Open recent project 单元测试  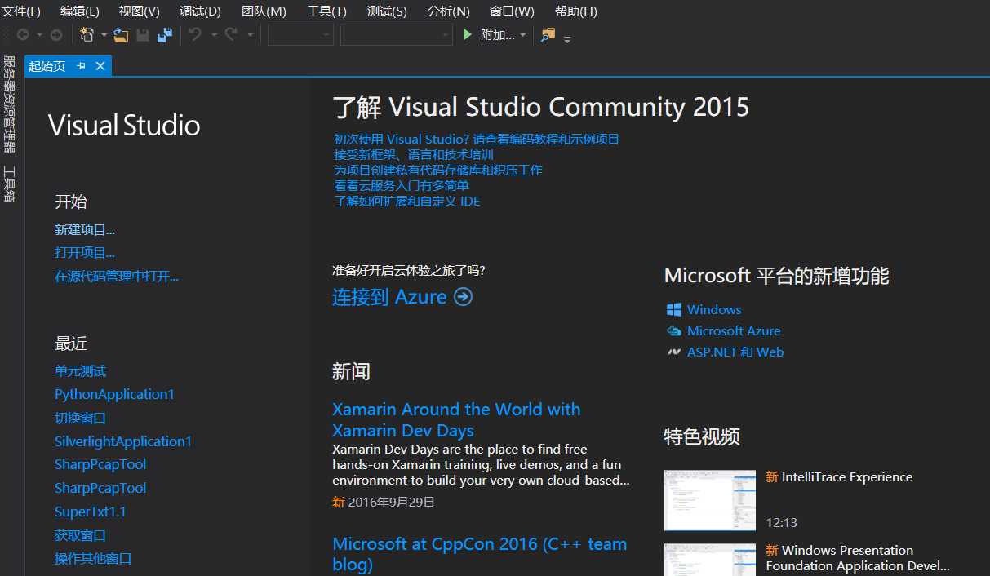[x=80, y=371]
